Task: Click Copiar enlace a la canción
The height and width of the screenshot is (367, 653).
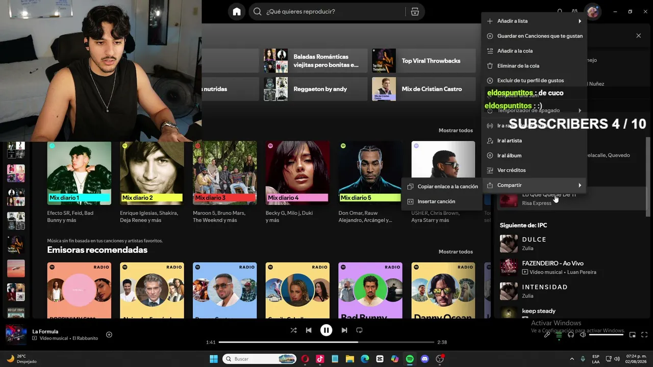Action: click(x=442, y=187)
